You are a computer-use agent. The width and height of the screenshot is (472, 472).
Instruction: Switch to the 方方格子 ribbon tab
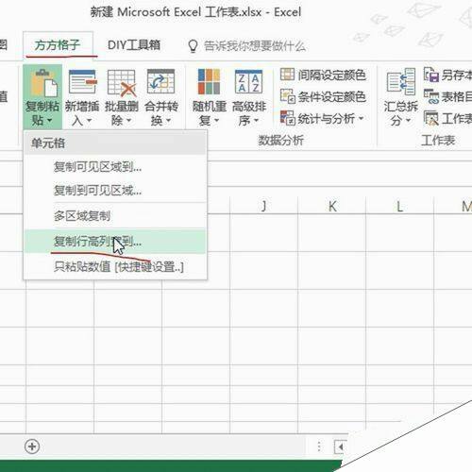point(58,45)
